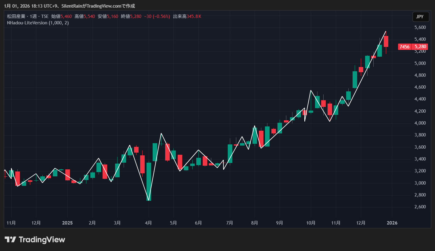Click the 5,600 price scale label
Screen dimensions: 435x251
(x=420, y=27)
